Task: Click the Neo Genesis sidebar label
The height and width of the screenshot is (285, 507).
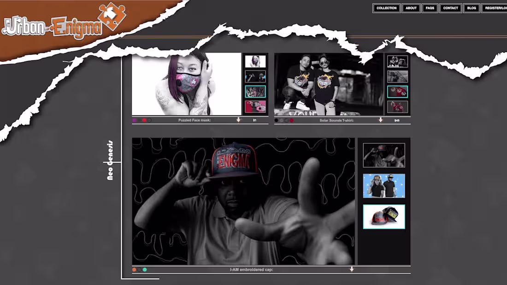Action: pyautogui.click(x=110, y=161)
